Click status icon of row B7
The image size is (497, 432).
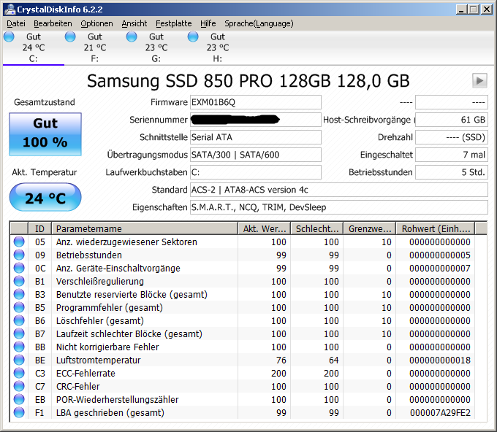click(19, 333)
